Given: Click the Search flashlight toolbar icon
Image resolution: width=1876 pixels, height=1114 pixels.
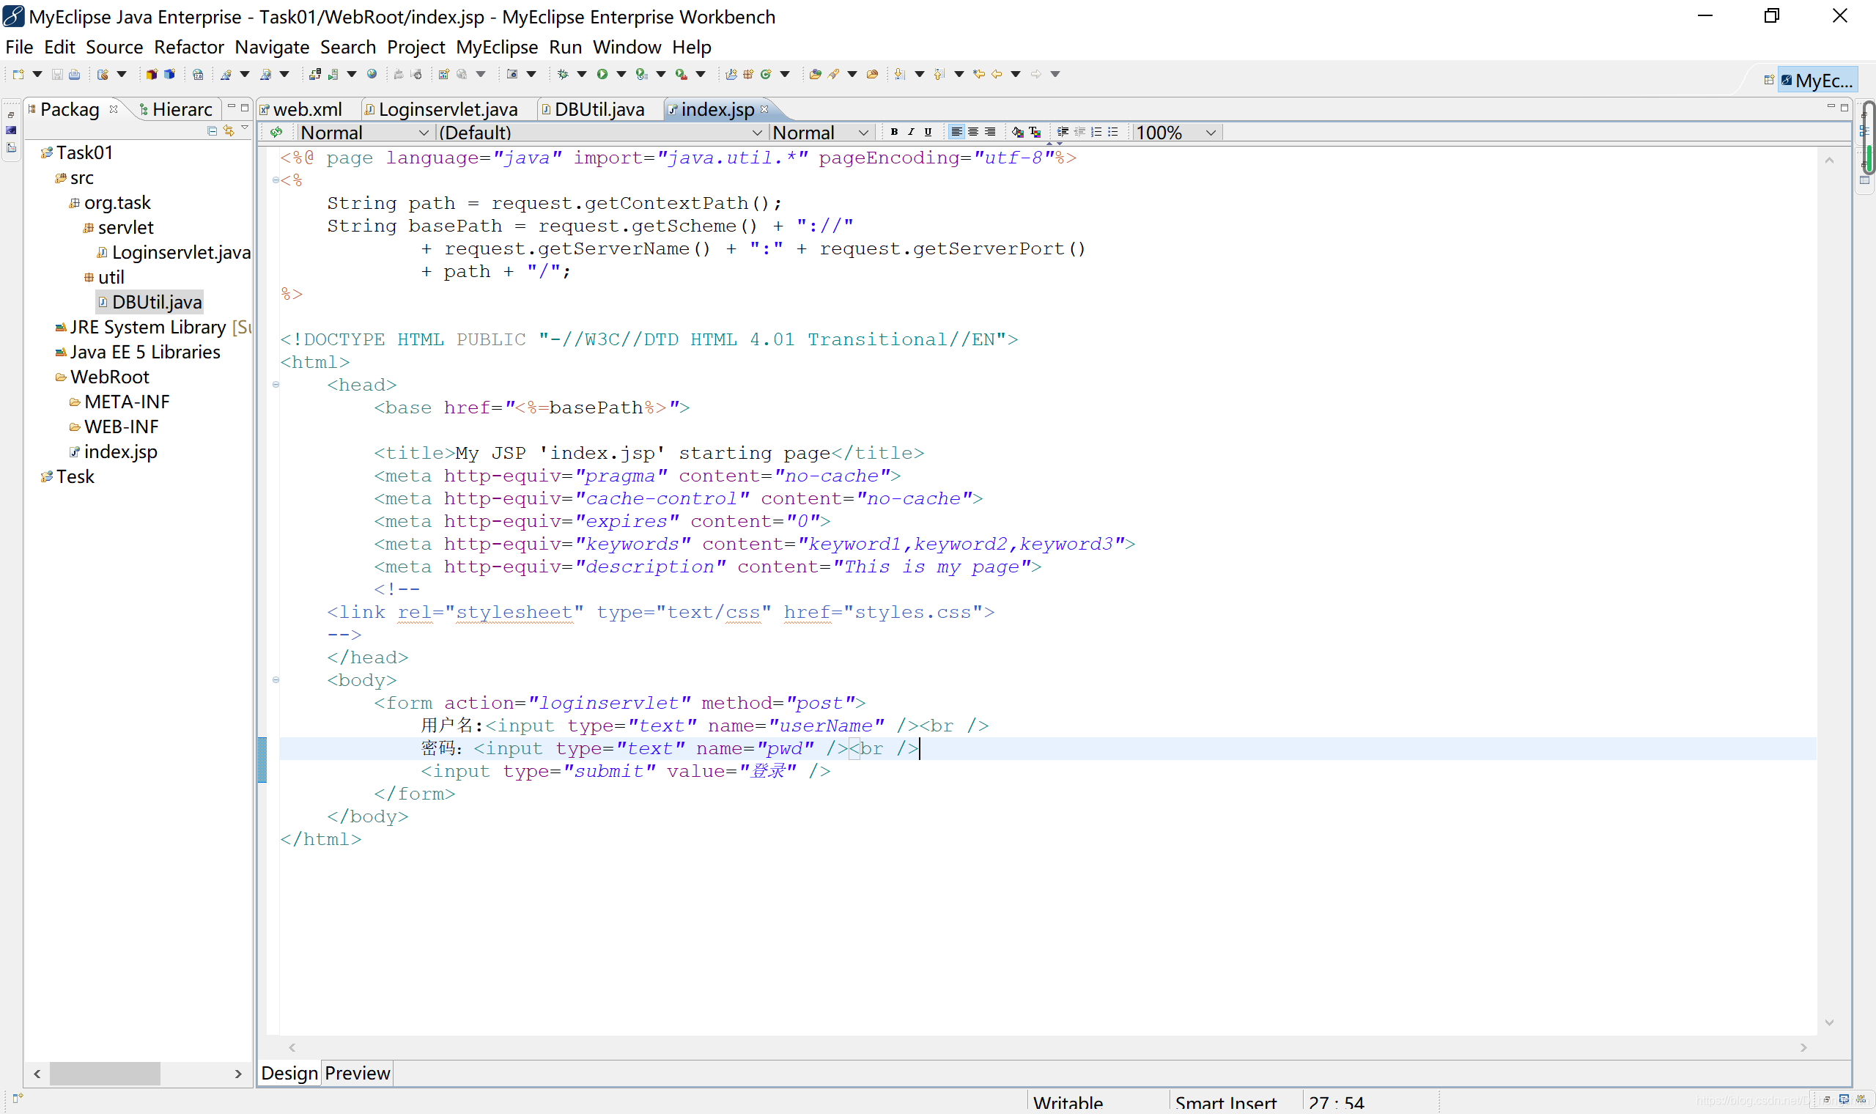Looking at the screenshot, I should pos(833,74).
